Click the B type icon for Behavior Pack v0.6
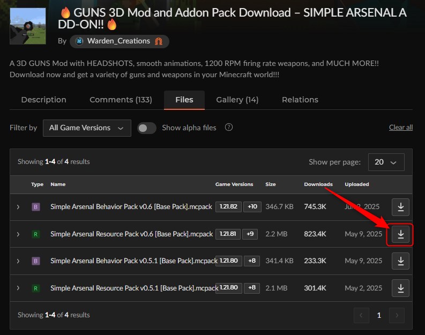Screen dimensions: 425x335 [36, 207]
